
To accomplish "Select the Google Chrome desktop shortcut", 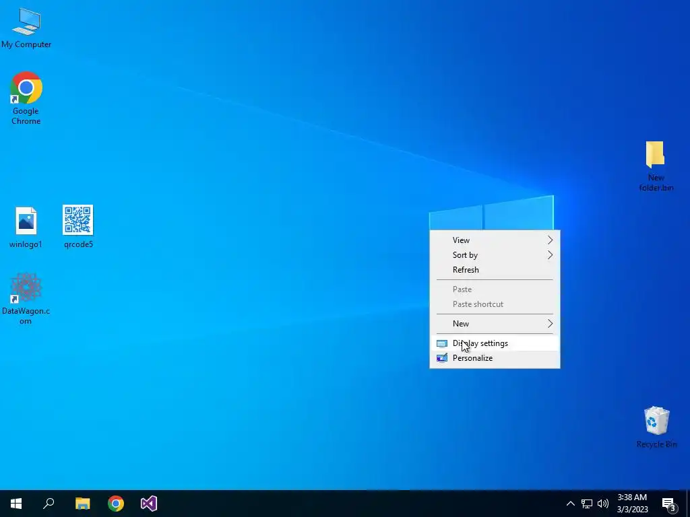I will pyautogui.click(x=26, y=98).
